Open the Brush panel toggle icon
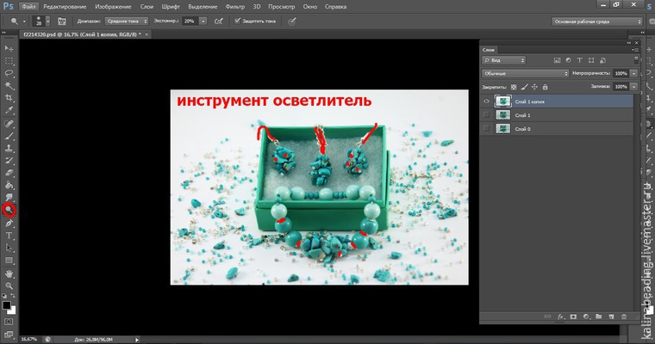 click(x=62, y=21)
